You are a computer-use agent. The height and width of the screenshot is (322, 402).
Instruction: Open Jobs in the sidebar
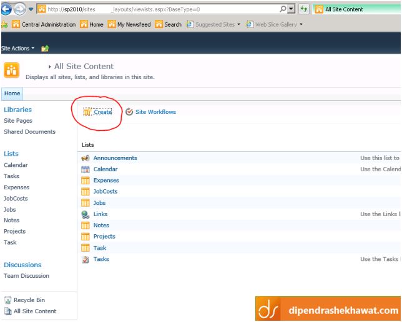coord(10,210)
